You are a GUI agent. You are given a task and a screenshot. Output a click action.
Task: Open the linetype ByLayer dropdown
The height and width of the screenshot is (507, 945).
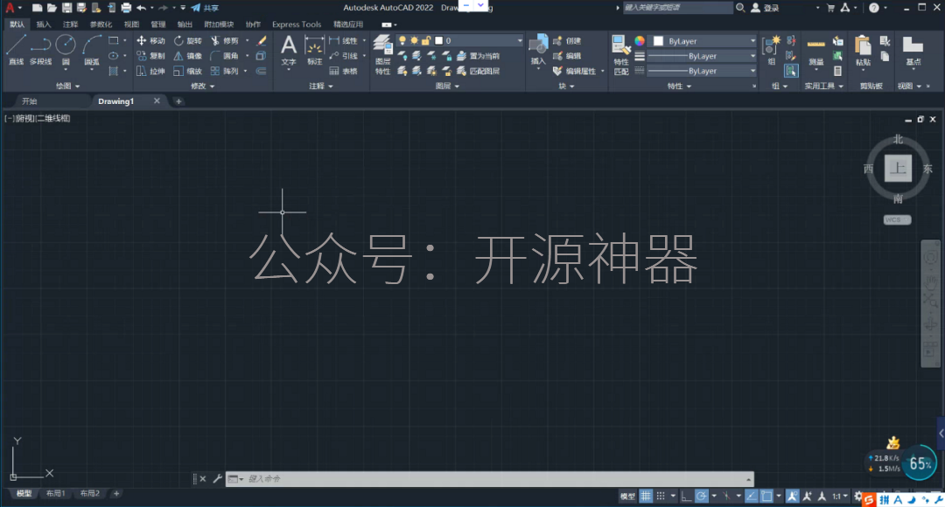(x=702, y=71)
